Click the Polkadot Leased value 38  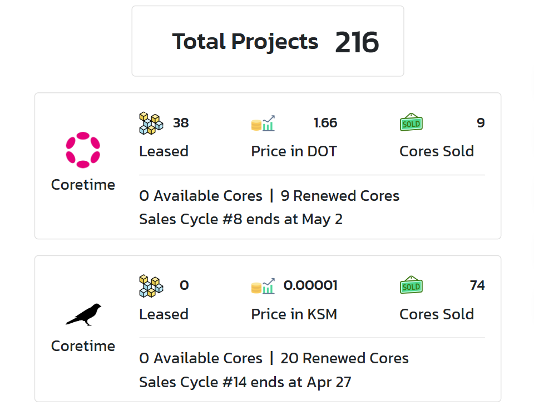pos(181,123)
